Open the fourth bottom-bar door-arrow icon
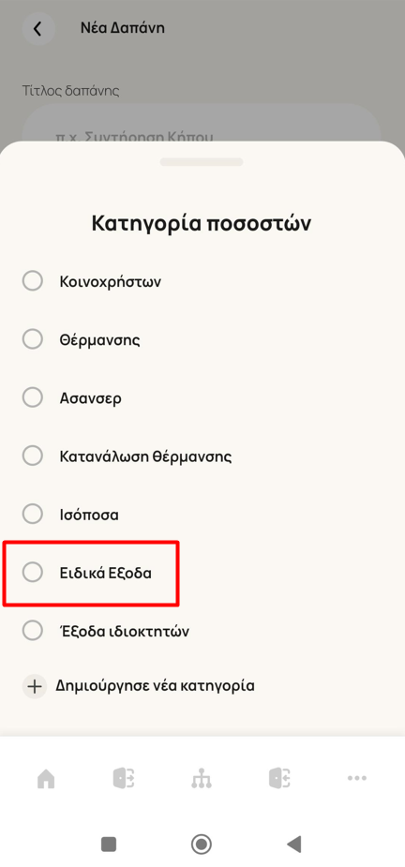Viewport: 405px width, 867px height. 280,778
